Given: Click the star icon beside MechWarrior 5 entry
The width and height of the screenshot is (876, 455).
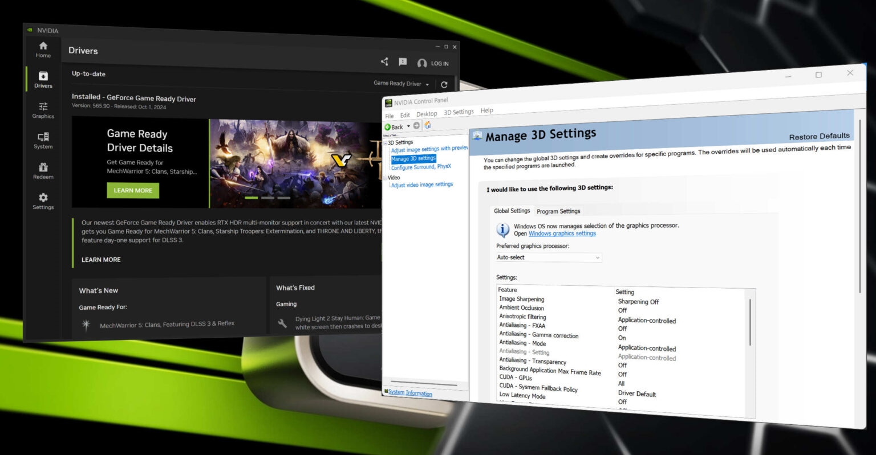Looking at the screenshot, I should (86, 325).
